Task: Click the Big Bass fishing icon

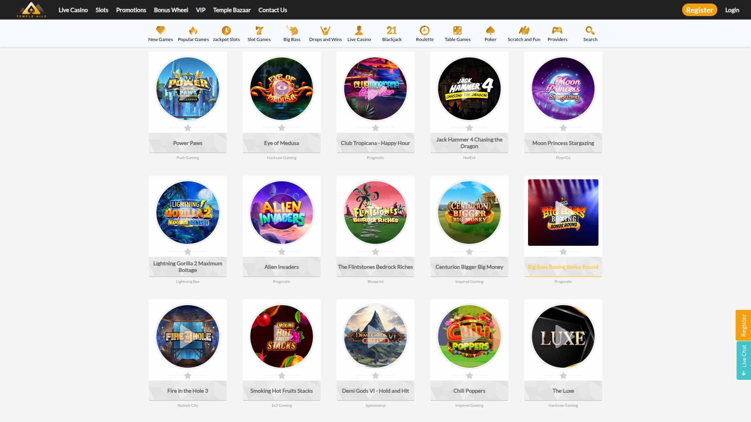Action: [292, 30]
